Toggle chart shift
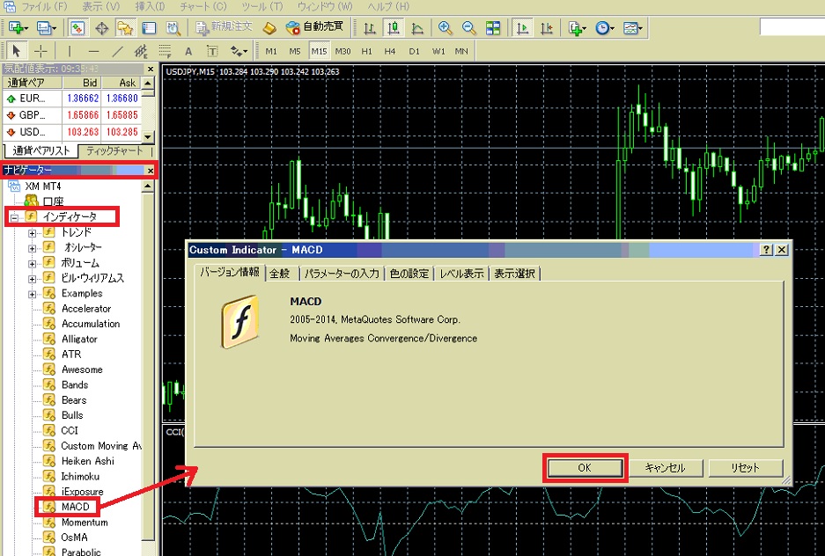Viewport: 825px width, 556px height. (547, 28)
